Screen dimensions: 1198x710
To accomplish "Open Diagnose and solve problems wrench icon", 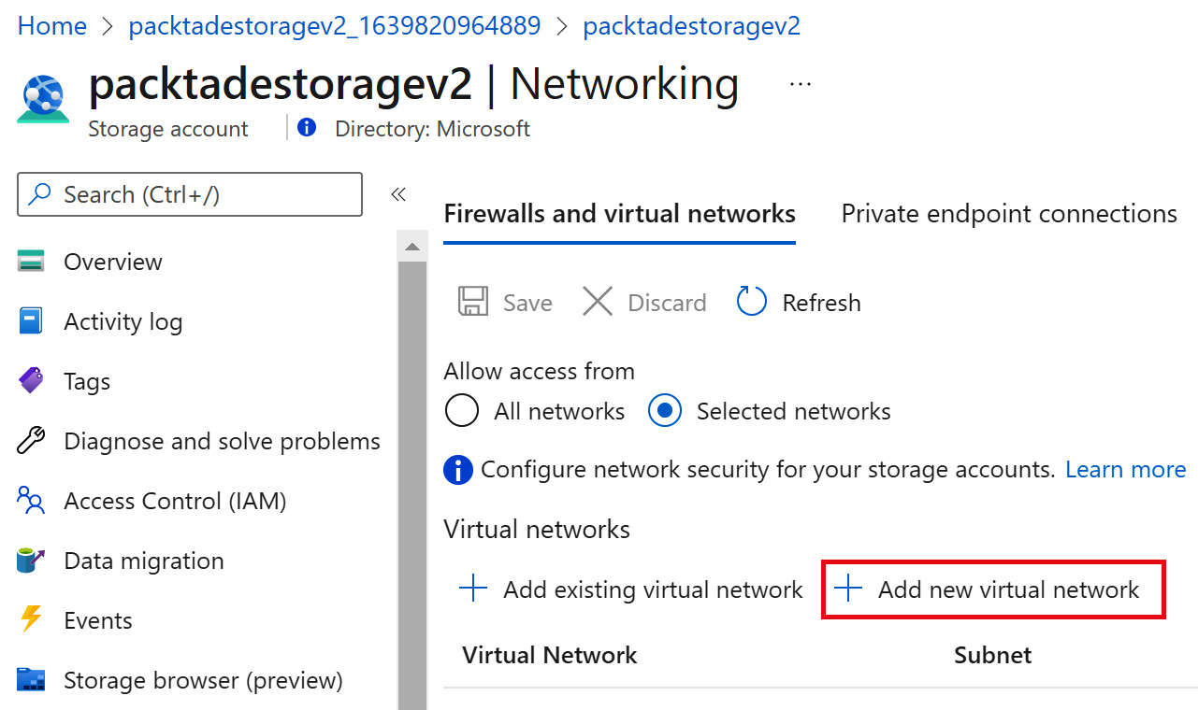I will point(31,441).
